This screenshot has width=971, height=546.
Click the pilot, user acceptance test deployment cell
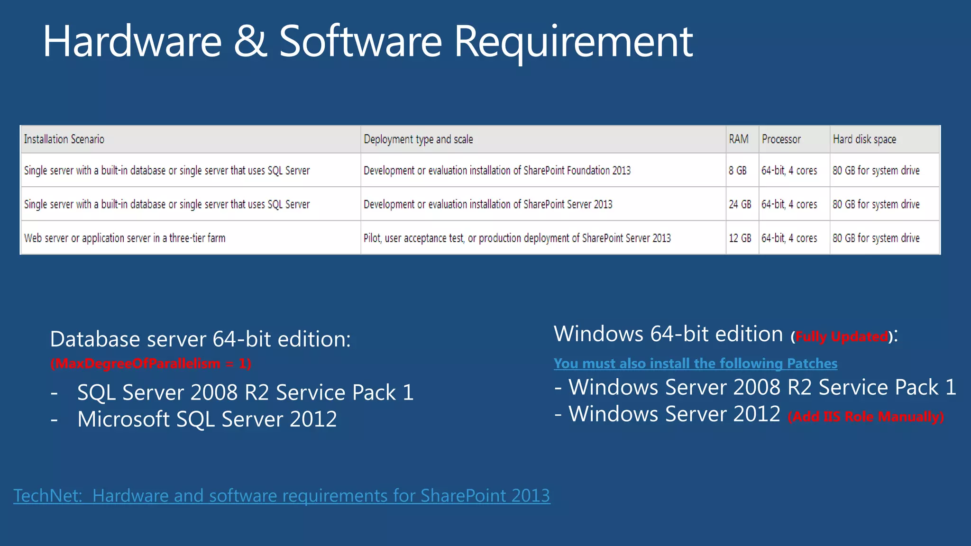coord(517,238)
